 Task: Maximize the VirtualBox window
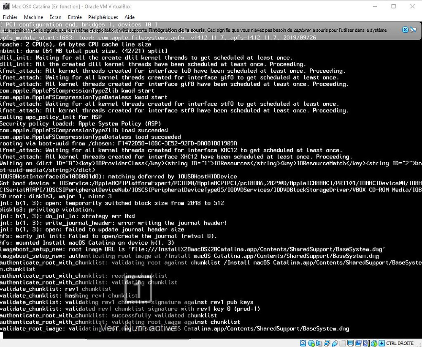pos(393,6)
